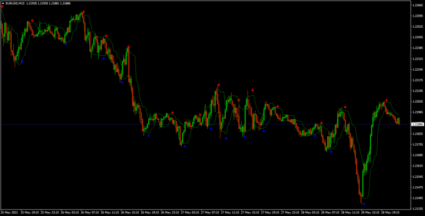Click price scale value 1.21755
The image size is (425, 216).
tap(417, 145)
